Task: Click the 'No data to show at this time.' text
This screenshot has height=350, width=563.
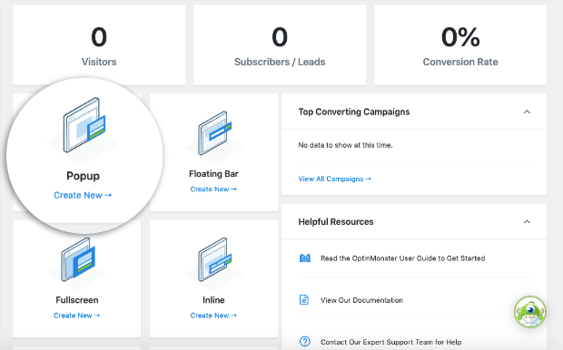Action: pyautogui.click(x=345, y=145)
